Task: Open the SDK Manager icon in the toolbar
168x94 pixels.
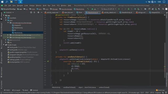Action: 159,9
